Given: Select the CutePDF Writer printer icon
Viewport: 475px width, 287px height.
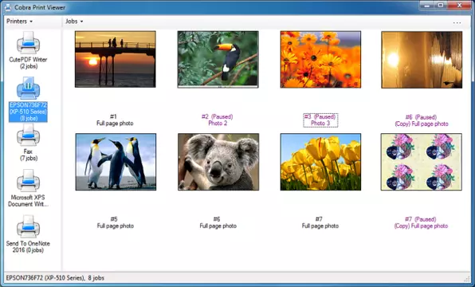Looking at the screenshot, I should click(x=28, y=43).
